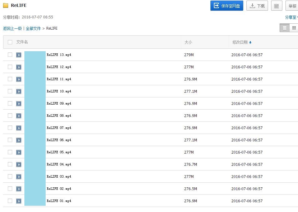Switch to list view icon
This screenshot has height=212, width=298.
tap(285, 28)
